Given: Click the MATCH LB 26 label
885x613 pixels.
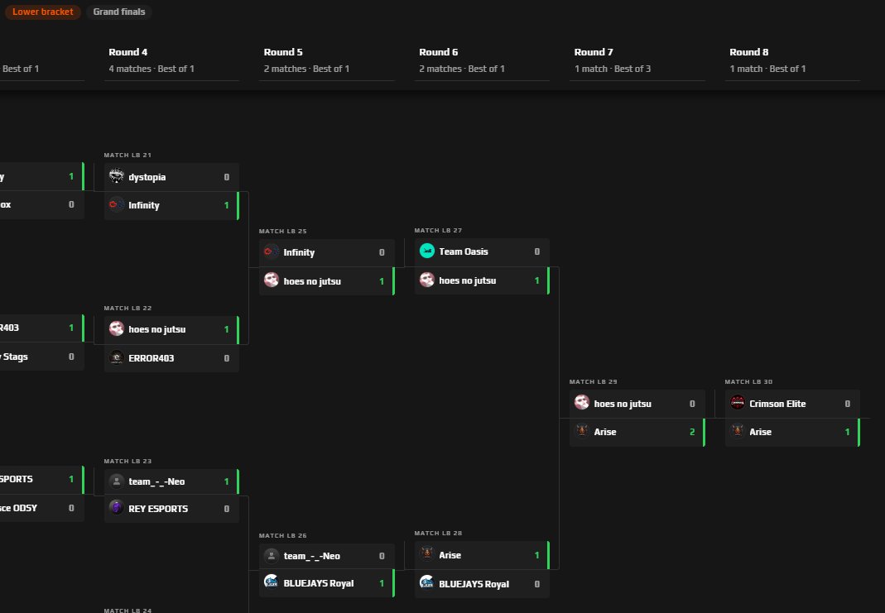Looking at the screenshot, I should pyautogui.click(x=283, y=536).
